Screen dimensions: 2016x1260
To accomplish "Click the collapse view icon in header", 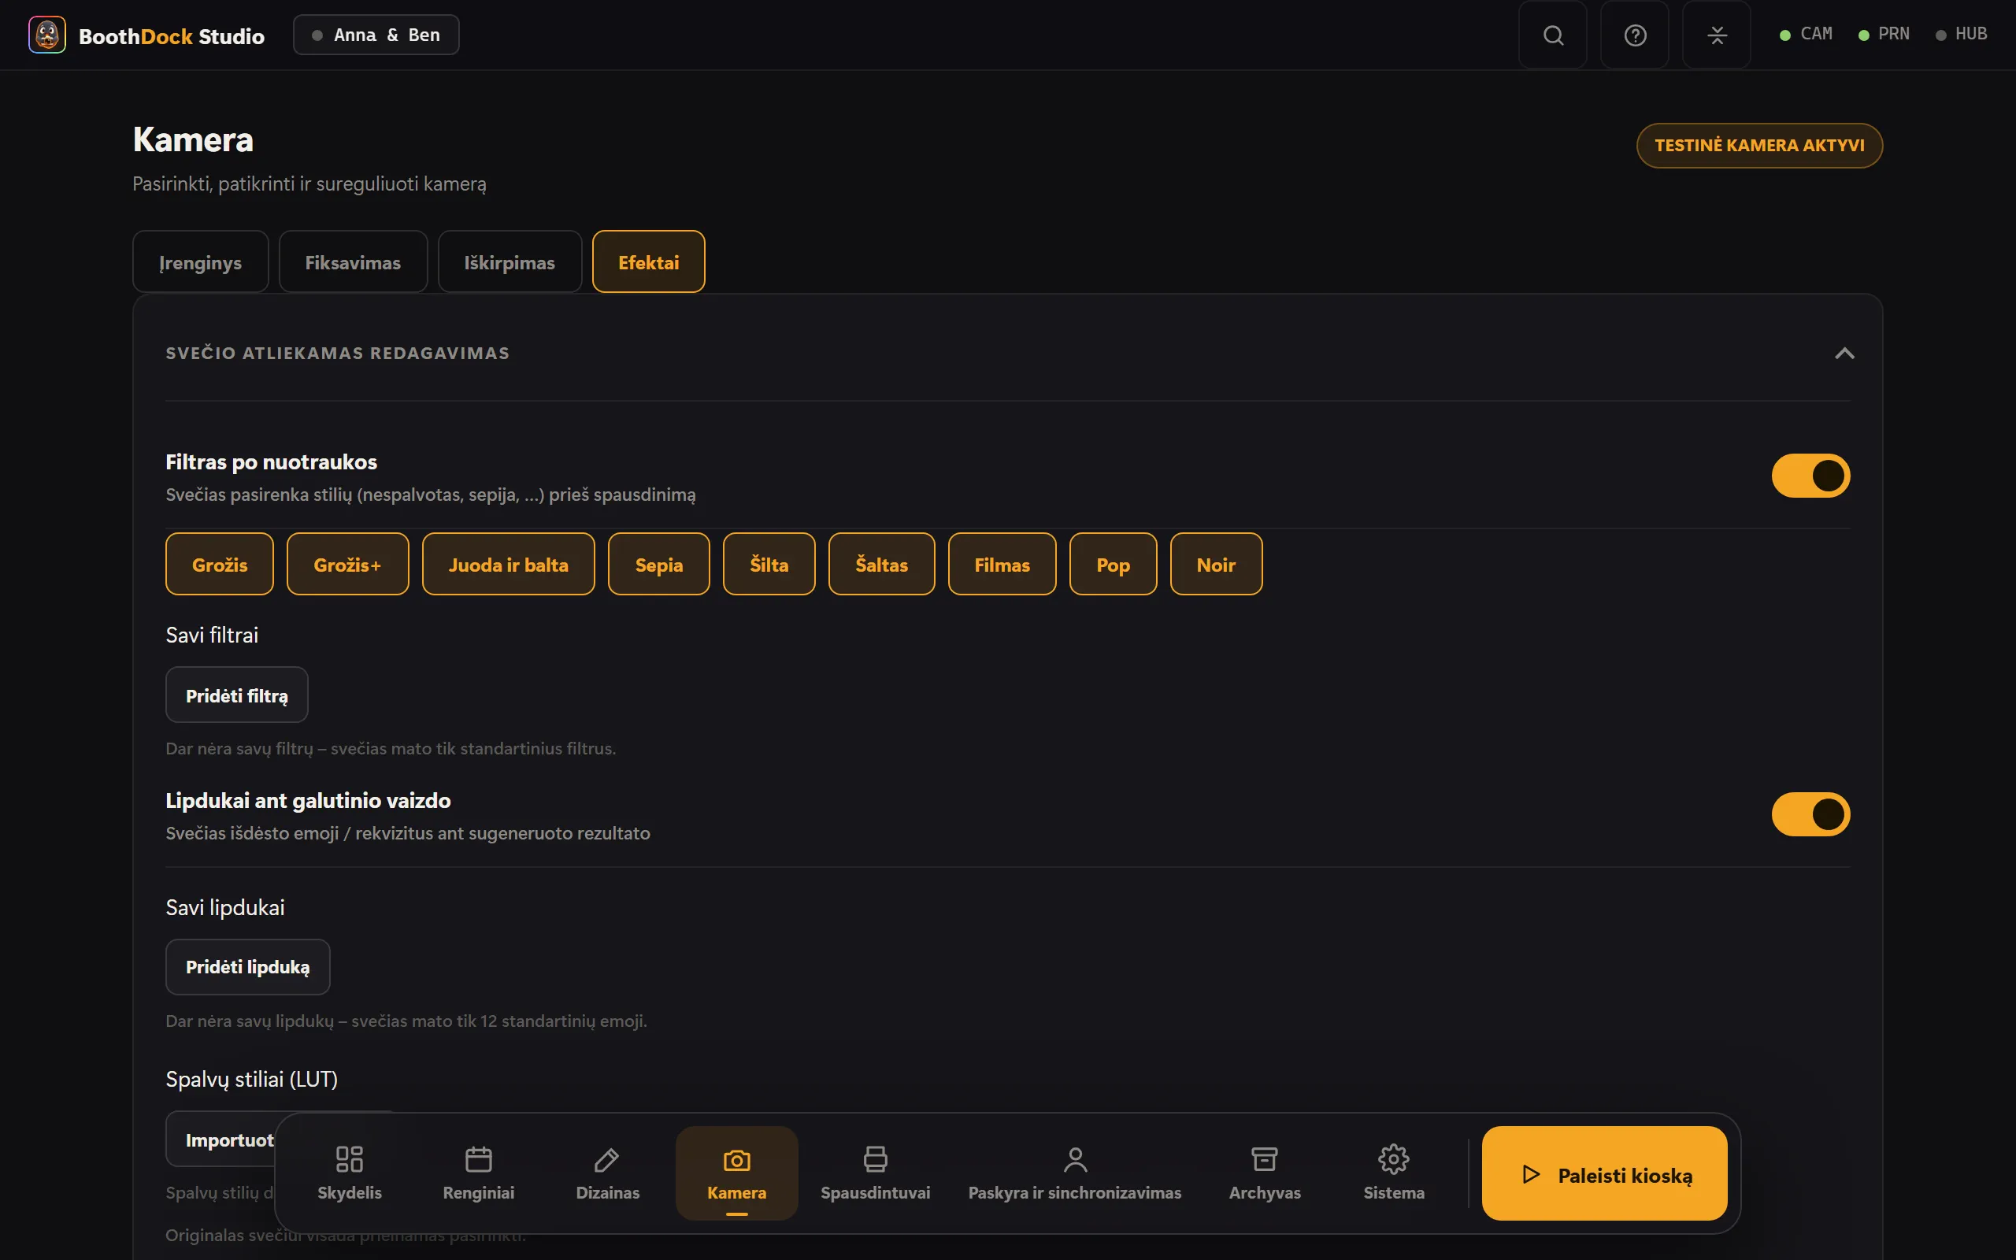I will 1716,35.
